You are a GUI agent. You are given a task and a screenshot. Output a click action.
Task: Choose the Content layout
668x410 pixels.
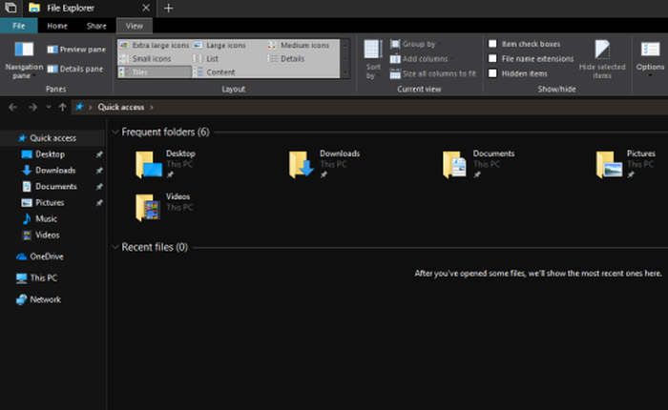click(215, 72)
